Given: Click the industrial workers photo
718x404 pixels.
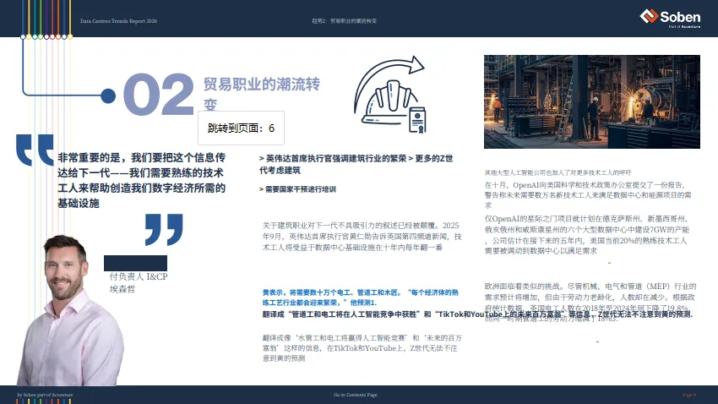Looking at the screenshot, I should (x=591, y=101).
